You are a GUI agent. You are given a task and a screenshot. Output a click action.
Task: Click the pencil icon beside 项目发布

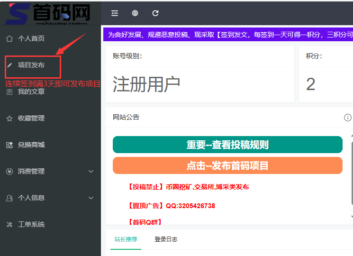click(9, 65)
